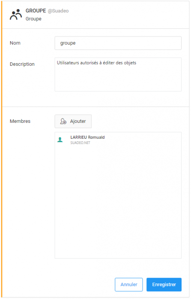Viewport: 191px width, 299px height.
Task: Click the Groupe subtitle under the heading
Action: [x=33, y=19]
